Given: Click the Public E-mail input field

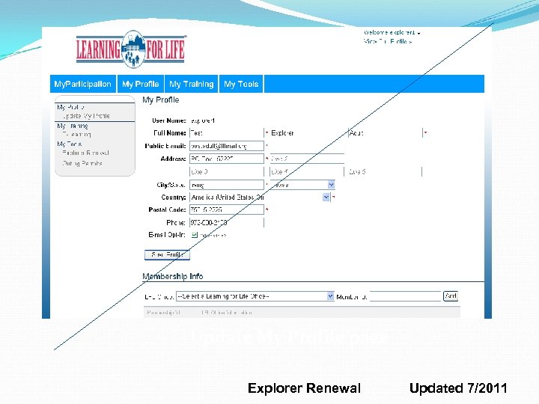Looking at the screenshot, I should 227,146.
